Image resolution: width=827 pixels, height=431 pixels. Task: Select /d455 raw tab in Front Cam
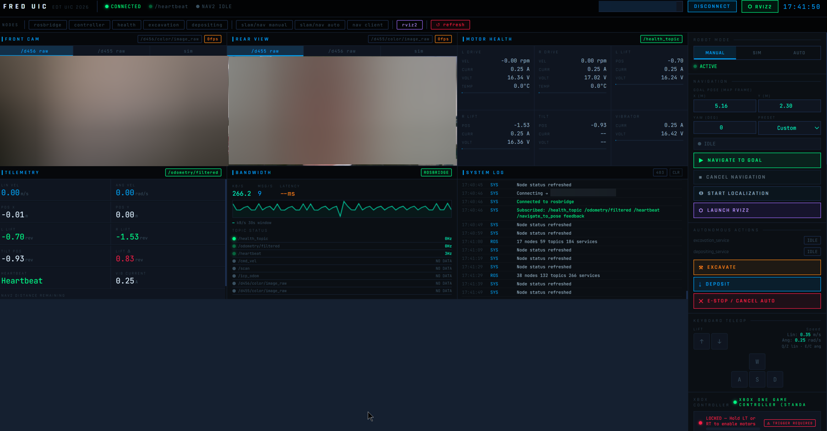(x=111, y=51)
